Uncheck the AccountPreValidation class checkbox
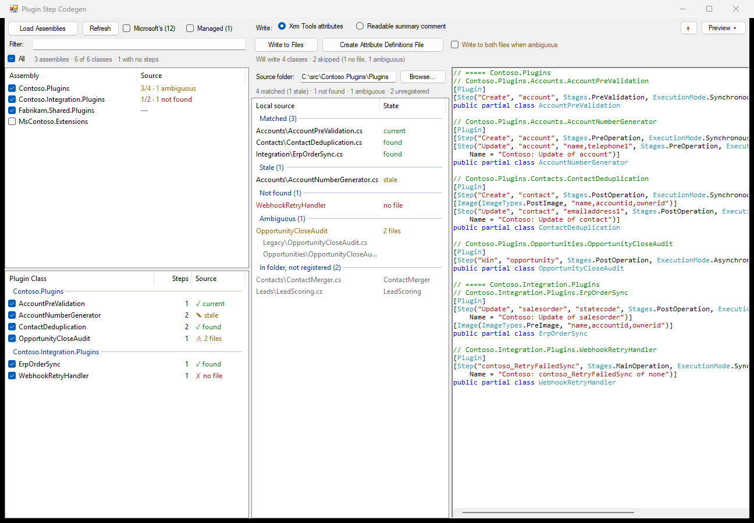The width and height of the screenshot is (754, 523). tap(12, 304)
